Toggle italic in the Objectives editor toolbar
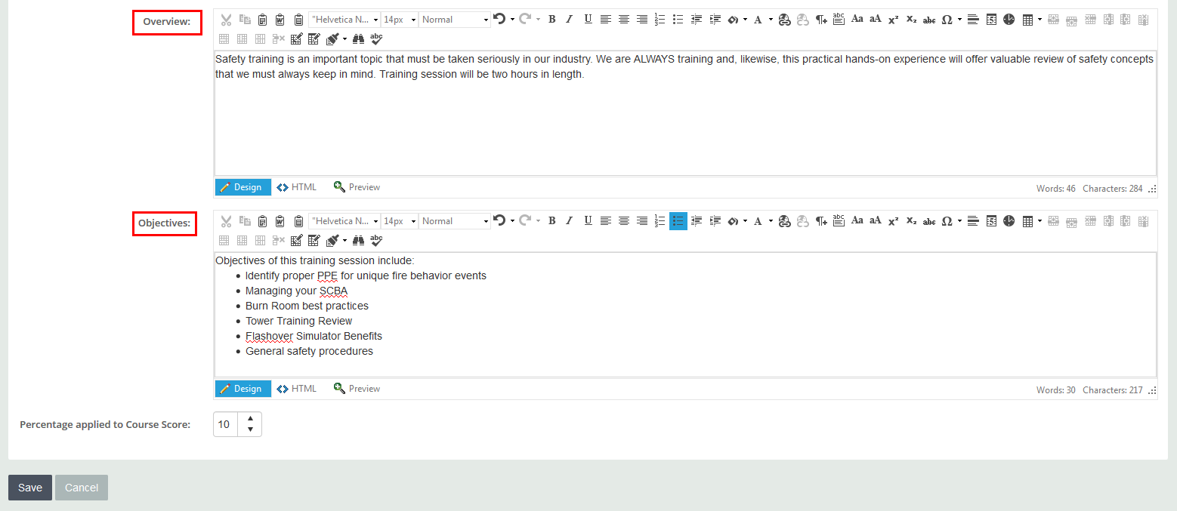Image resolution: width=1177 pixels, height=511 pixels. [x=570, y=221]
